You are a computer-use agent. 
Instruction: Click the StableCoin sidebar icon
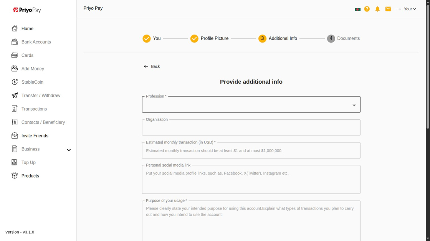coord(15,82)
